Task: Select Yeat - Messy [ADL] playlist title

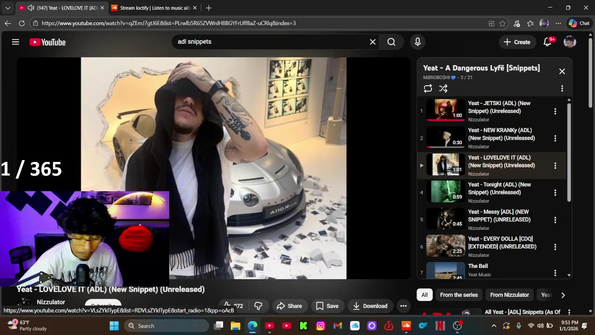Action: (x=499, y=215)
